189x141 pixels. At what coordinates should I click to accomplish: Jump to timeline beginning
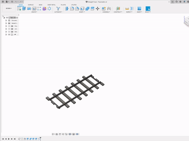3,139
